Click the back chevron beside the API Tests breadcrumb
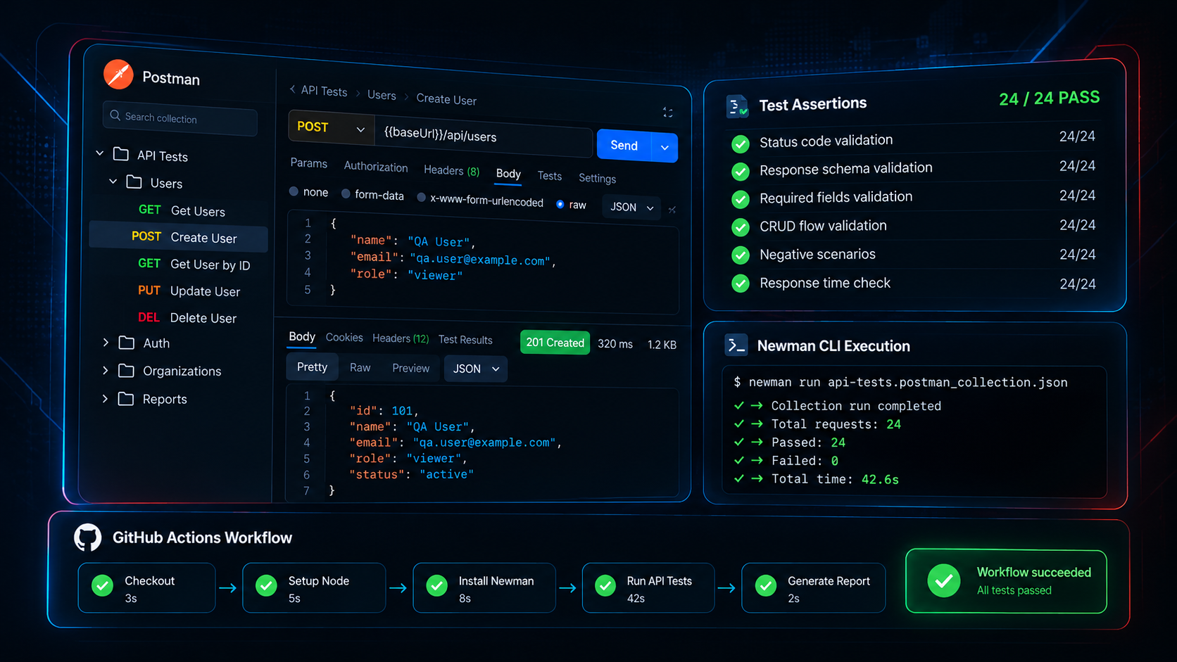 [292, 89]
